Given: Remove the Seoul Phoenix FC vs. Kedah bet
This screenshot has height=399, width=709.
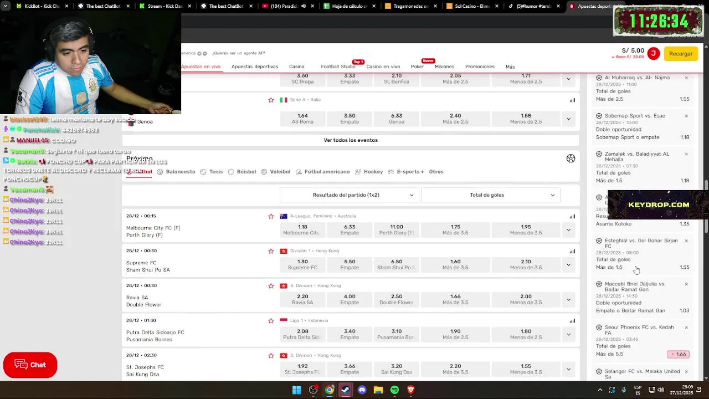Looking at the screenshot, I should (686, 327).
